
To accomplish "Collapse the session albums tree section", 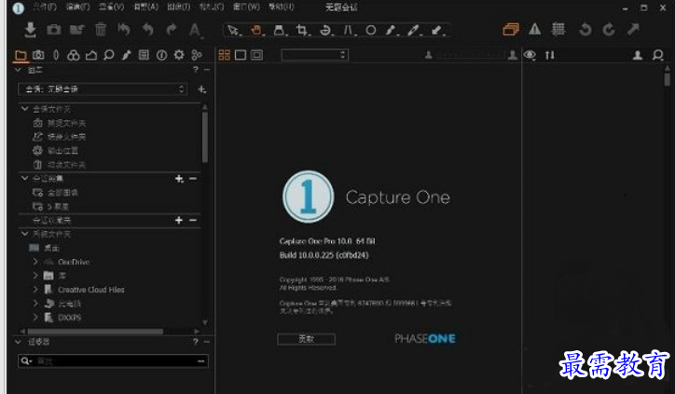I will pos(24,178).
